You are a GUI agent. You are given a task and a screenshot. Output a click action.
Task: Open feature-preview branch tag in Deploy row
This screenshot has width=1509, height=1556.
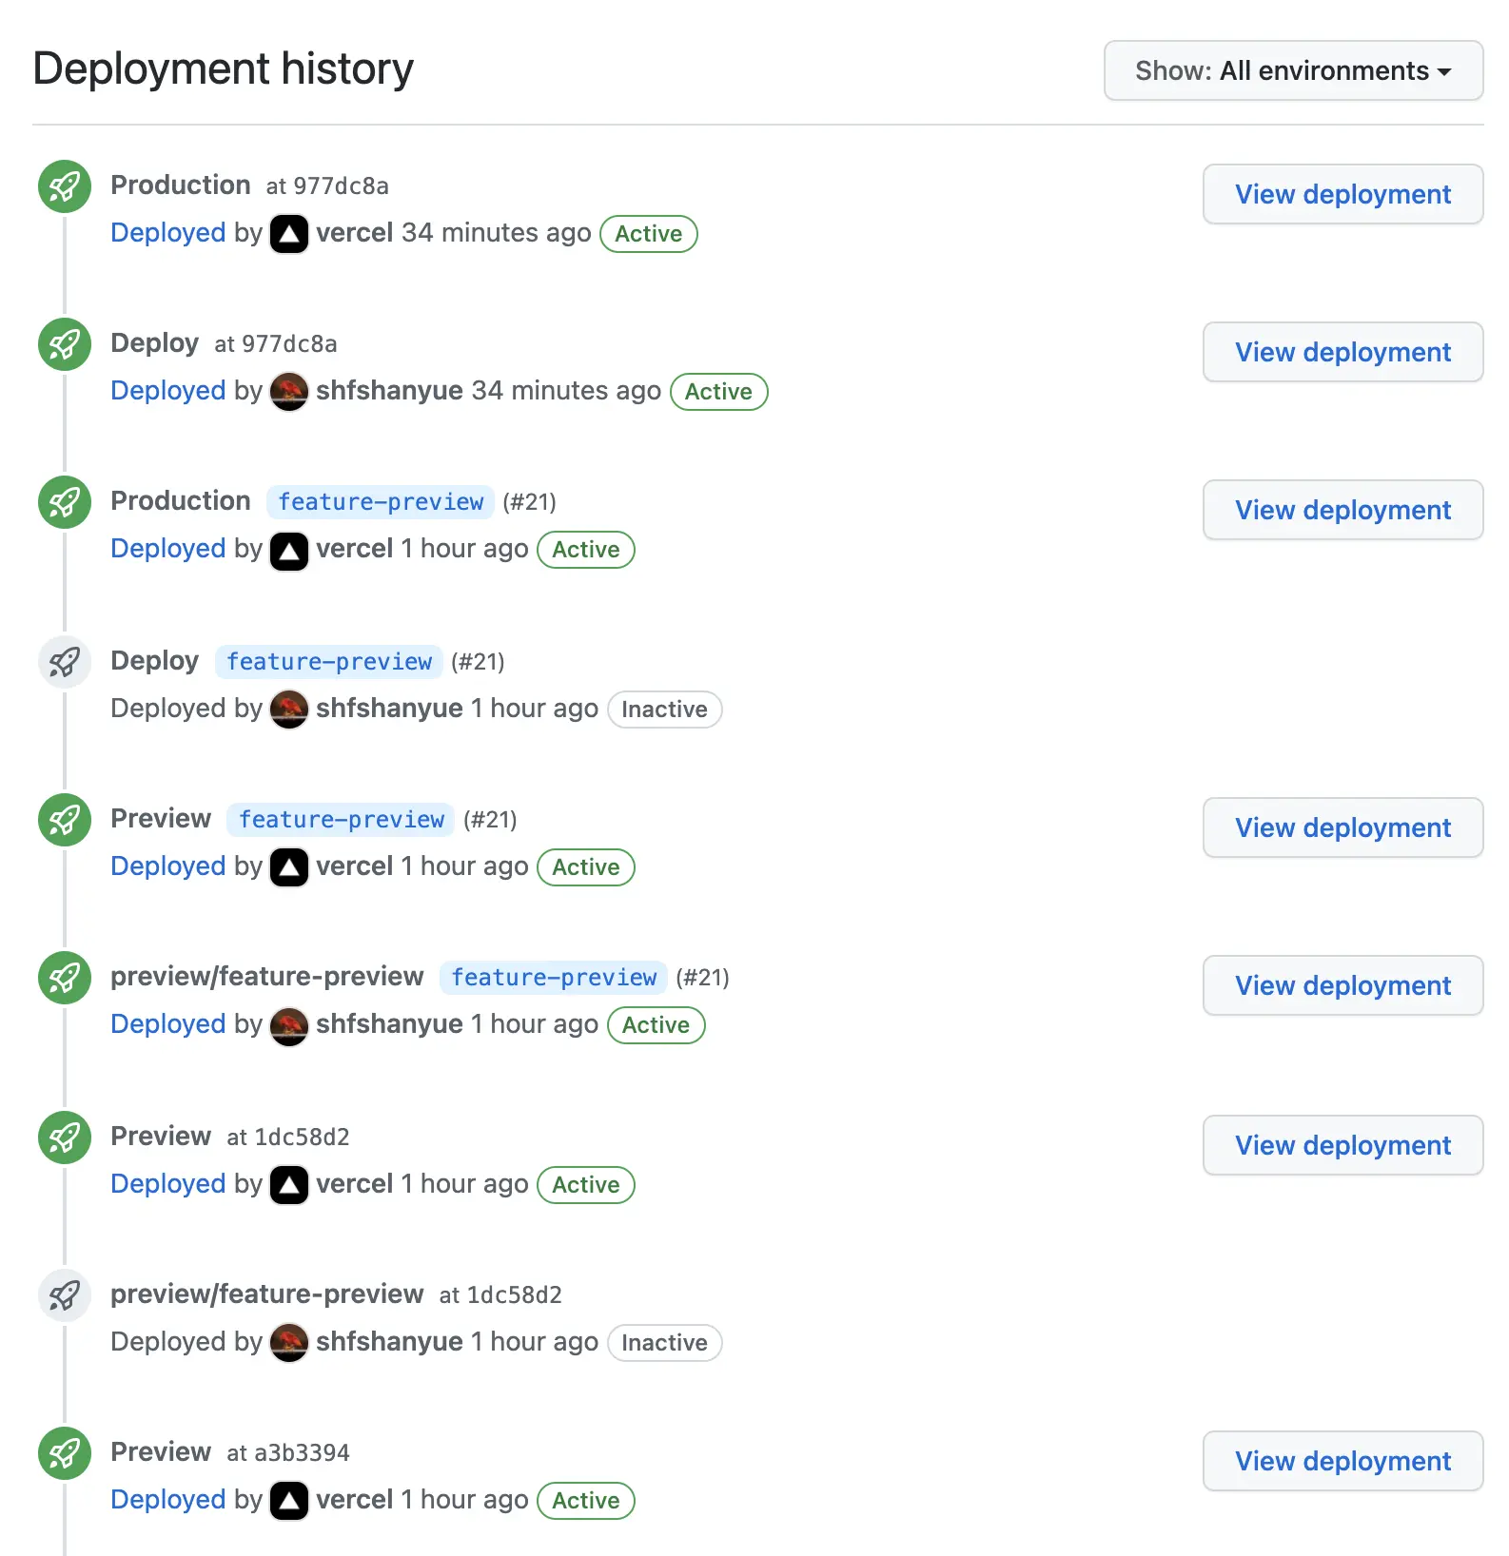tap(329, 662)
